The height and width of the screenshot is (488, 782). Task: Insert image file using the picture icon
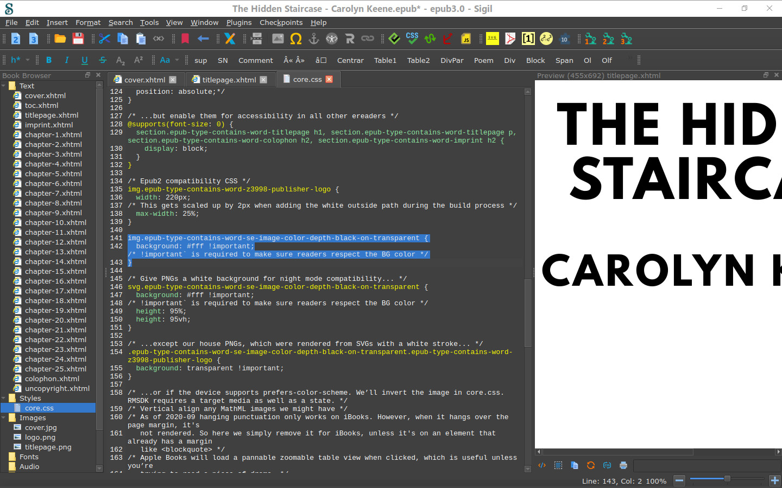pos(278,39)
